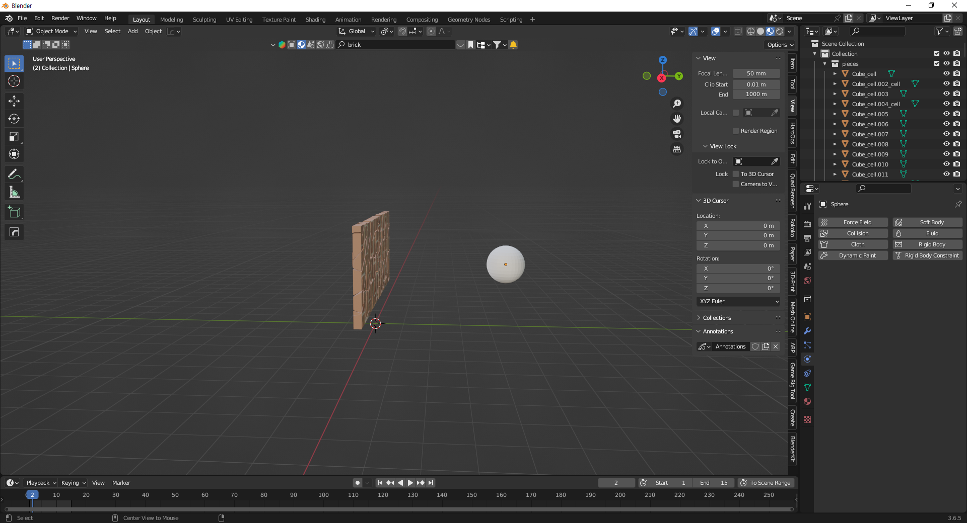Open the Global transform orientation dropdown
Screen dimensions: 967x523
357,31
